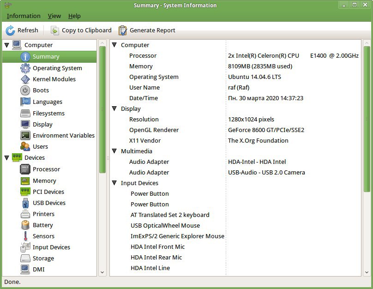Click the Date/Time row label
373x289 pixels.
tap(144, 98)
